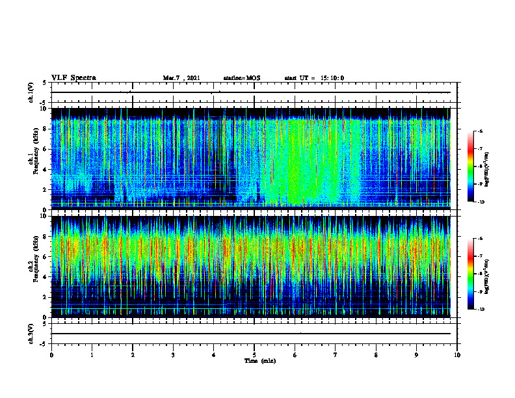Click time axis tick label '3'
The height and width of the screenshot is (398, 515).
pyautogui.click(x=173, y=355)
